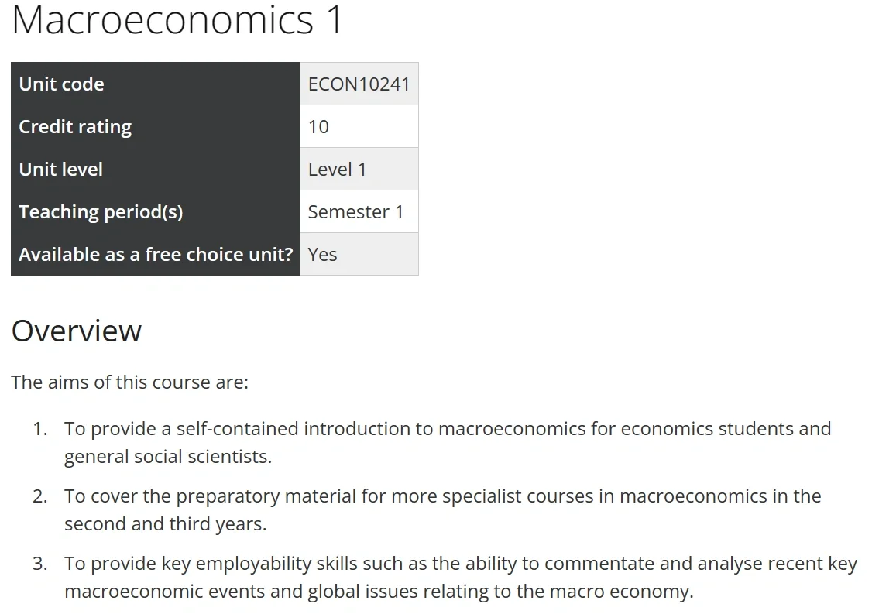Click the text 'second and third years'

[164, 524]
